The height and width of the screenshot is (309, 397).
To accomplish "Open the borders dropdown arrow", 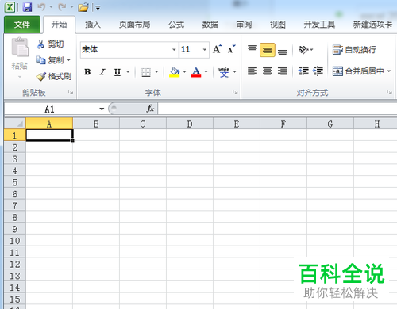I will 156,71.
